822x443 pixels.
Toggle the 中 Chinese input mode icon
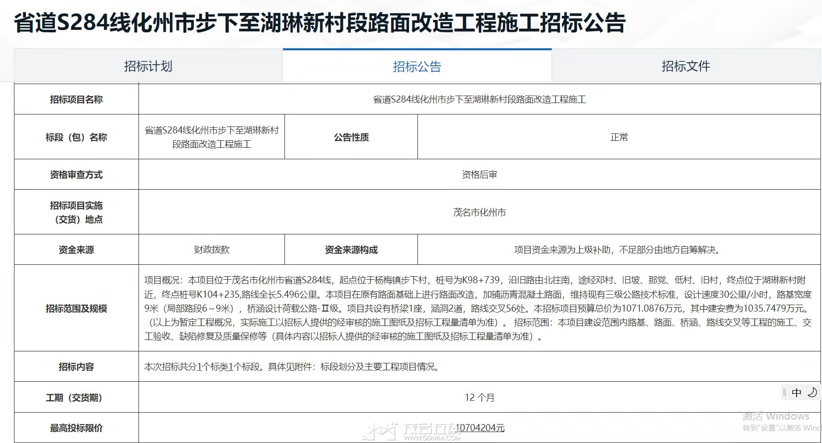click(797, 393)
